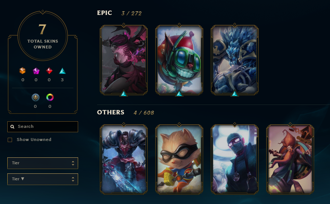This screenshot has width=330, height=204.
Task: Click the red Legendary tier gem icon
Action: coord(49,71)
